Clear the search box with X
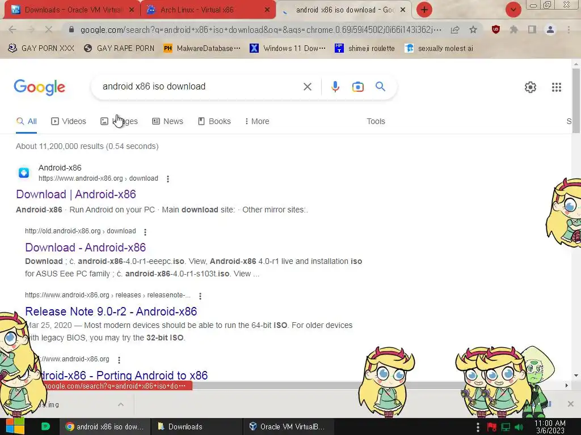 pyautogui.click(x=307, y=87)
